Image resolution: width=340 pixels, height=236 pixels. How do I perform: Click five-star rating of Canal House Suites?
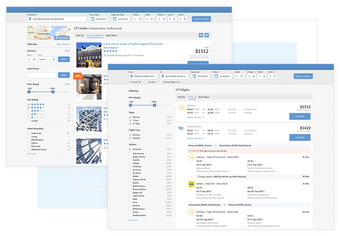click(x=110, y=51)
